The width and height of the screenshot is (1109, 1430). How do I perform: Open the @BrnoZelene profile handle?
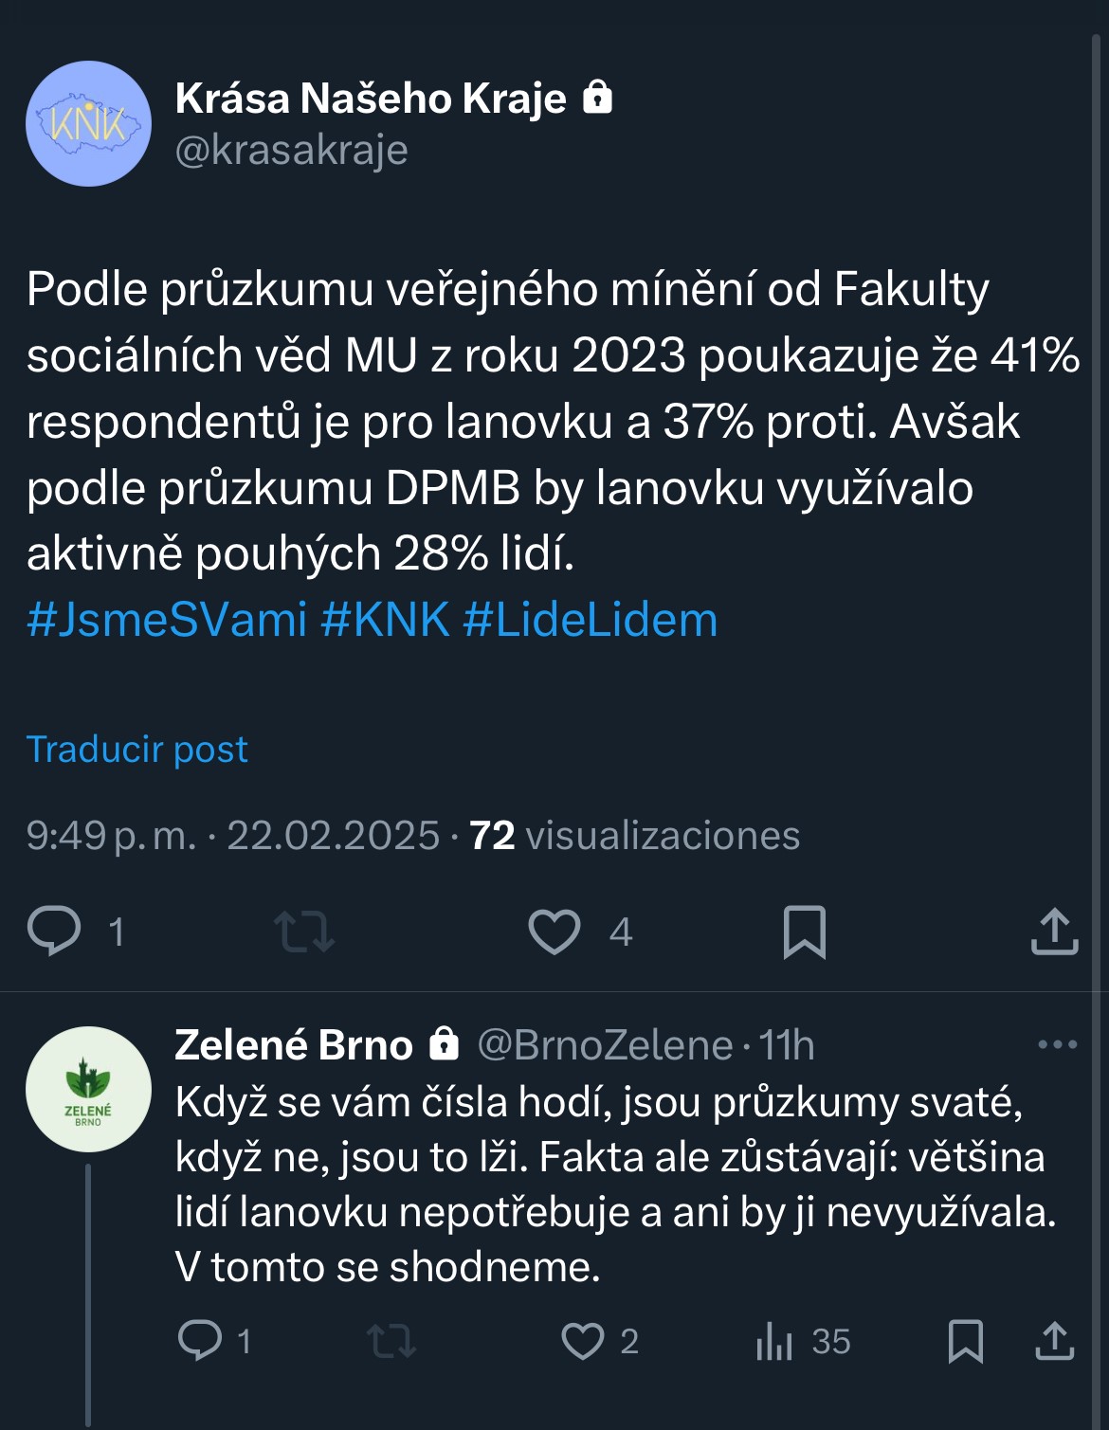605,1045
